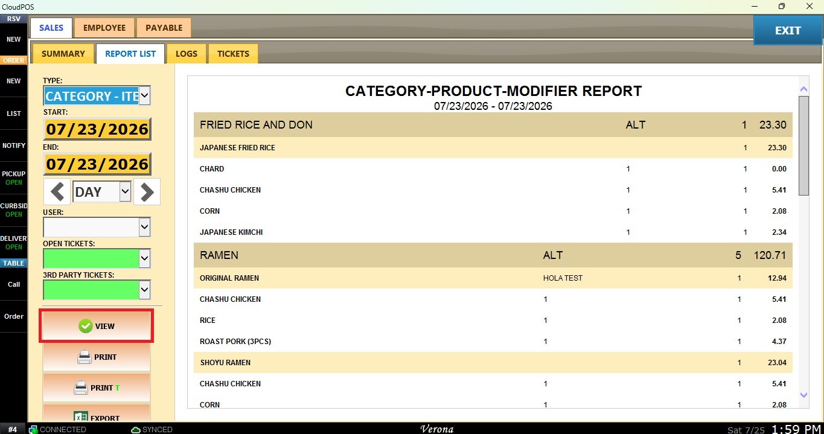
Task: Open the NOTIFY sidebar button
Action: [13, 145]
